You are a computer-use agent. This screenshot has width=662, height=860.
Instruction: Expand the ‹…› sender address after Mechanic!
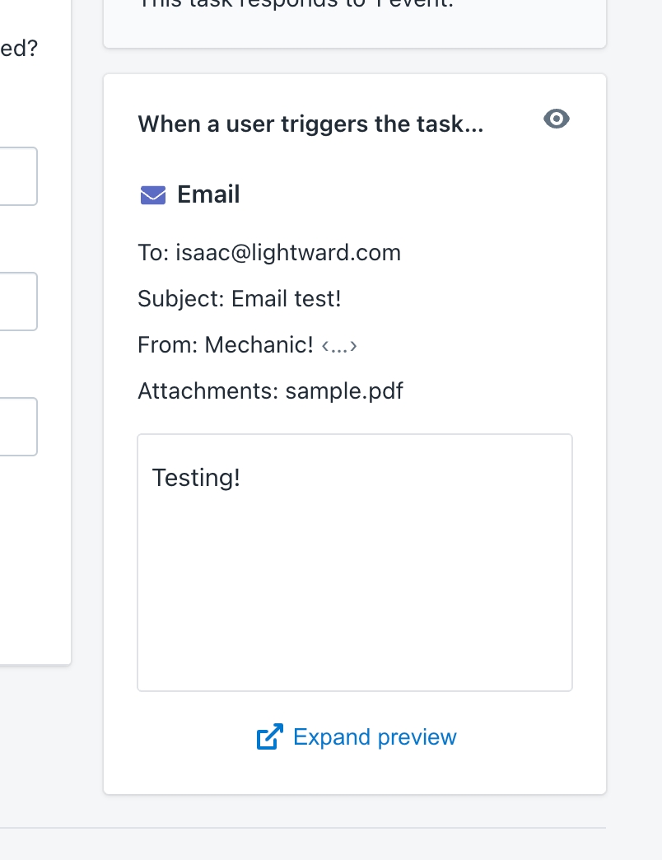click(339, 346)
